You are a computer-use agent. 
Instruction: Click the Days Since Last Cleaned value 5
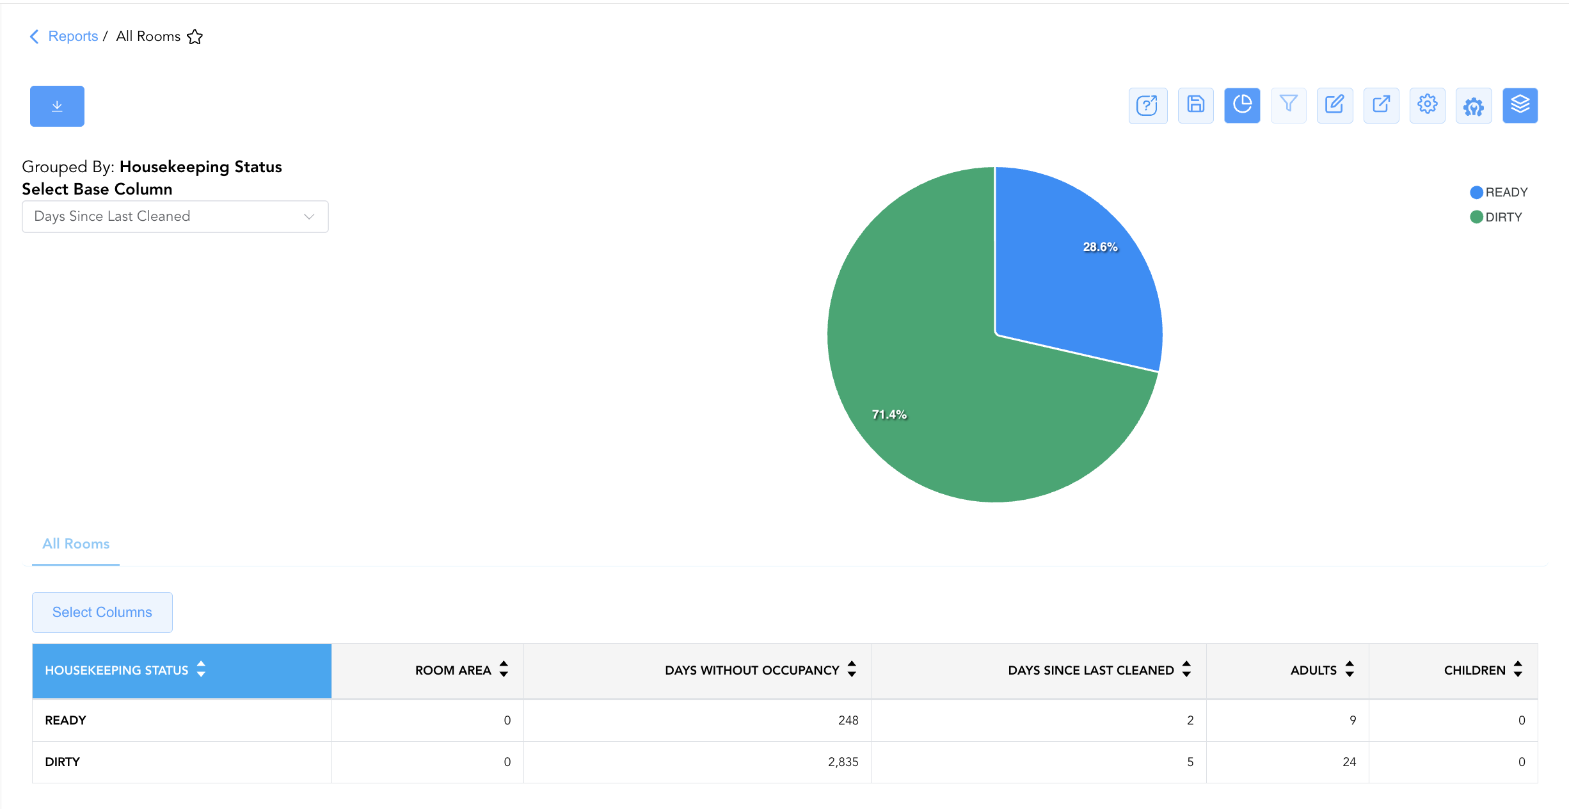(1039, 762)
